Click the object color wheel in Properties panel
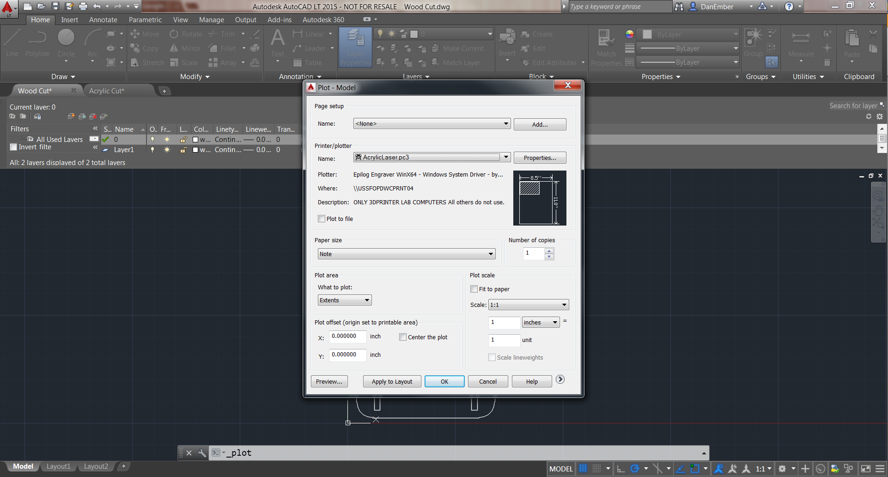888x477 pixels. (629, 34)
